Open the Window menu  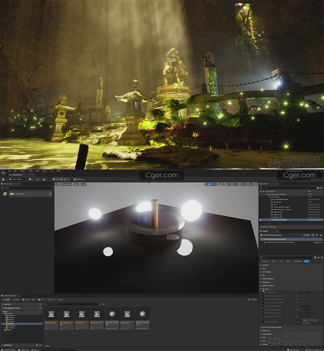[22, 171]
